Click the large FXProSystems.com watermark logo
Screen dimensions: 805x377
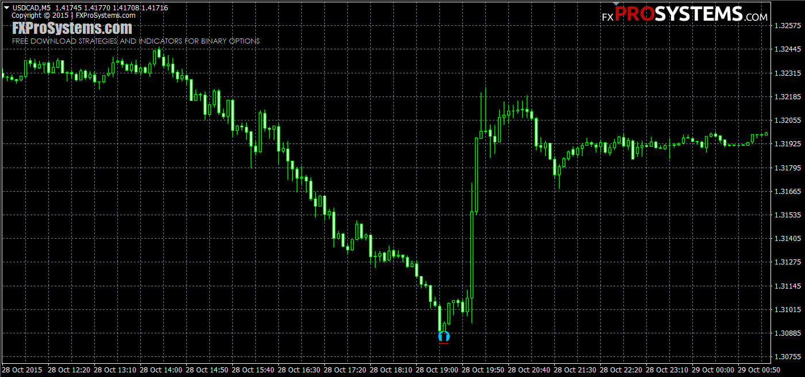click(72, 28)
